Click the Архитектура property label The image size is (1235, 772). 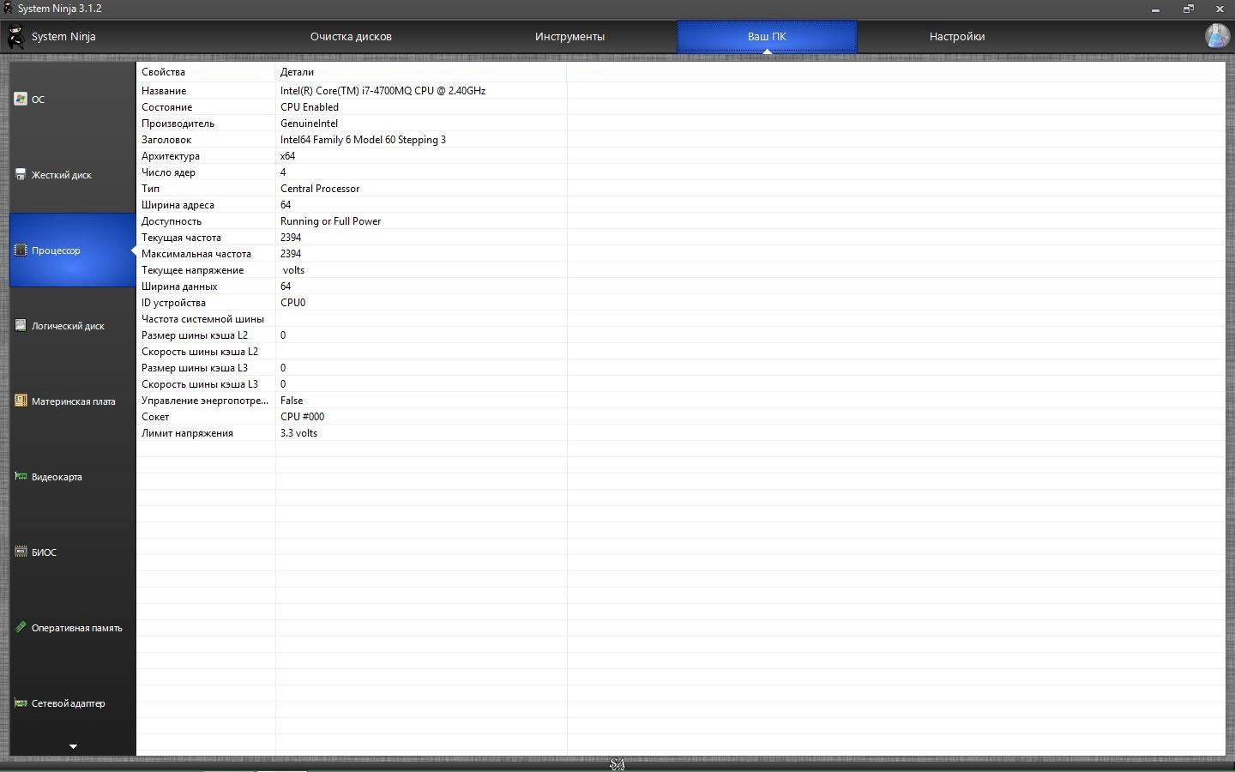[171, 156]
